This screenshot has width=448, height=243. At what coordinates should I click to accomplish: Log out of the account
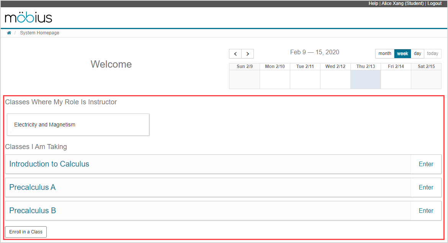pos(434,3)
